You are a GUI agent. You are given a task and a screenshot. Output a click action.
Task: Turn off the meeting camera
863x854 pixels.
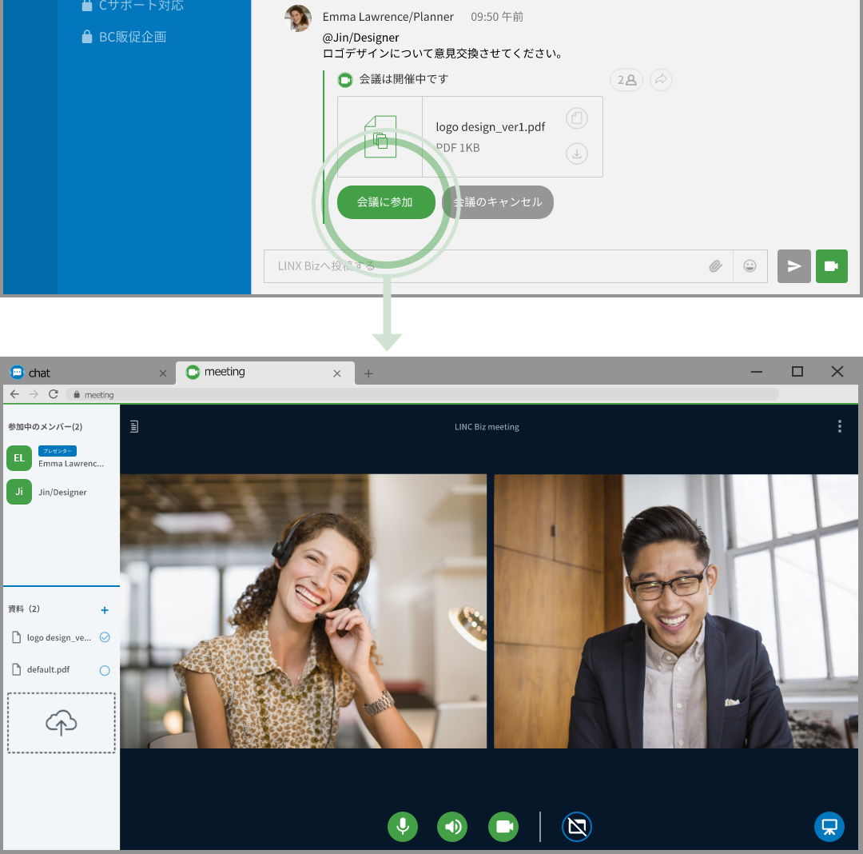pyautogui.click(x=503, y=827)
